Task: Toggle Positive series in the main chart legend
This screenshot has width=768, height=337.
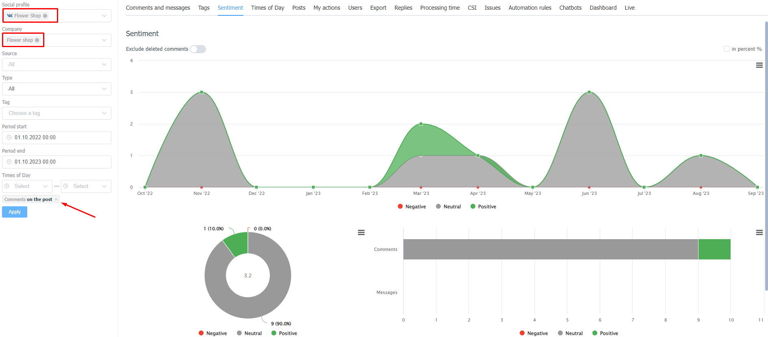Action: point(483,206)
